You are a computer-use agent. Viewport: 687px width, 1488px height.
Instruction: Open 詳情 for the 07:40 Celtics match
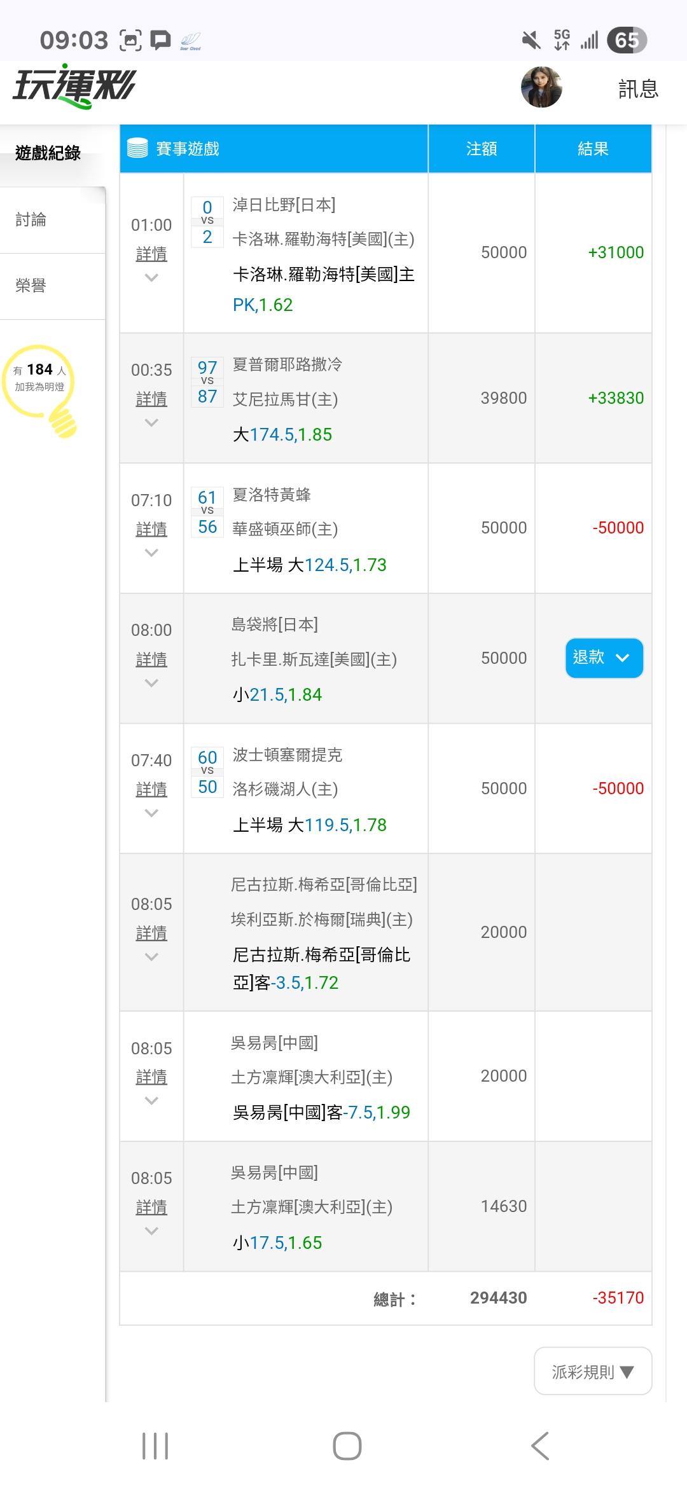(x=151, y=790)
